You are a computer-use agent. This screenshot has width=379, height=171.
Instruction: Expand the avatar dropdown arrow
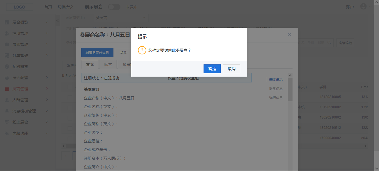click(370, 7)
